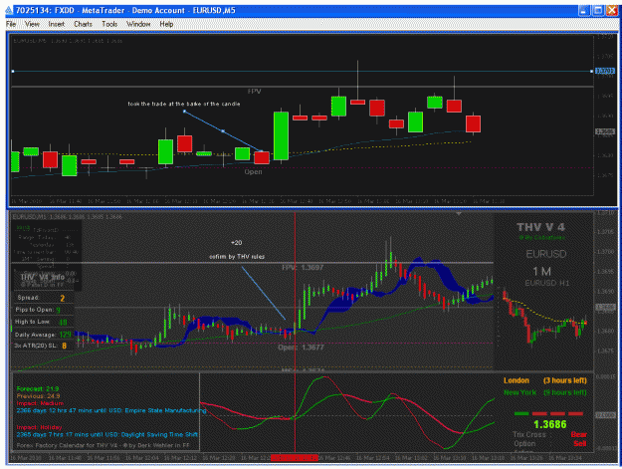Click the '3x ATR(20) SL' row

pyautogui.click(x=40, y=346)
